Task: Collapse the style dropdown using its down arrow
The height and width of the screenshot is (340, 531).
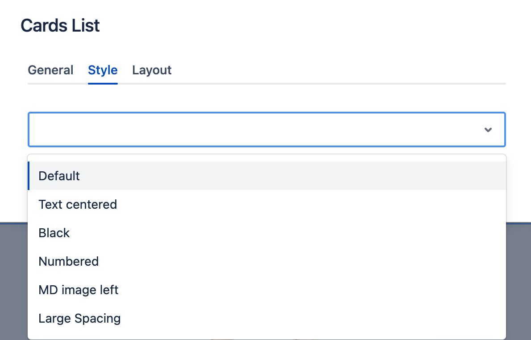Action: pos(488,130)
